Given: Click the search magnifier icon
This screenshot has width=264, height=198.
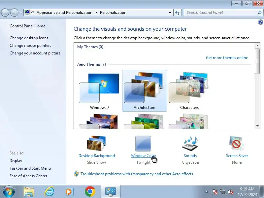Looking at the screenshot, I should pos(259,13).
